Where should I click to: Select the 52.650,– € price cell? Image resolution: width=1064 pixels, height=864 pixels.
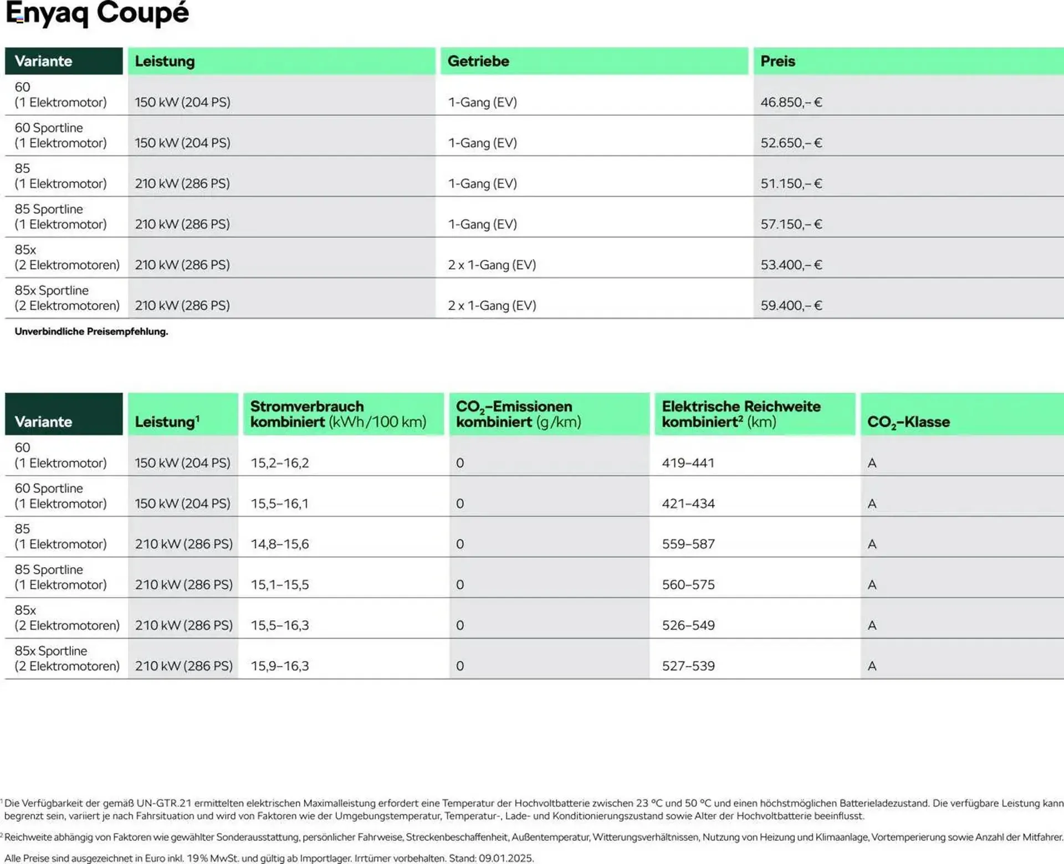[x=791, y=143]
